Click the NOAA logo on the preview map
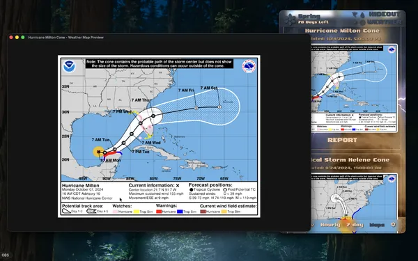Screen dimensions: 418x261 [69, 66]
